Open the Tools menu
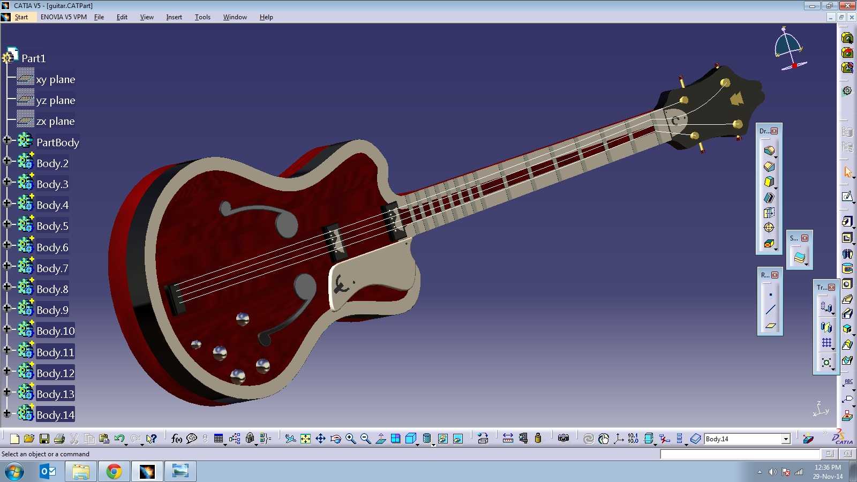Image resolution: width=857 pixels, height=482 pixels. (202, 17)
